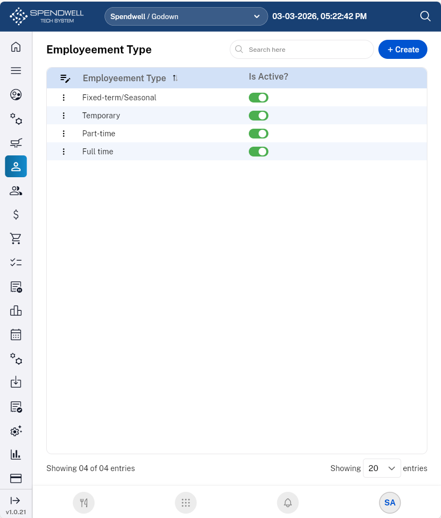
Task: Click the edit columns icon in table header
Action: pos(65,79)
